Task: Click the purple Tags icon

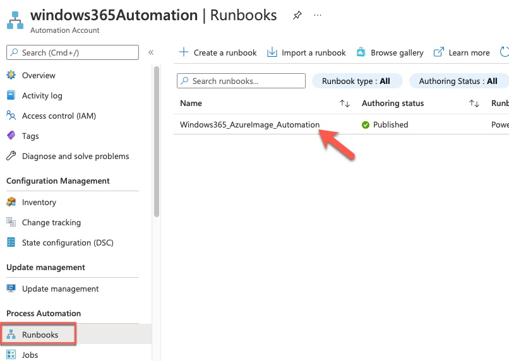Action: pos(11,136)
